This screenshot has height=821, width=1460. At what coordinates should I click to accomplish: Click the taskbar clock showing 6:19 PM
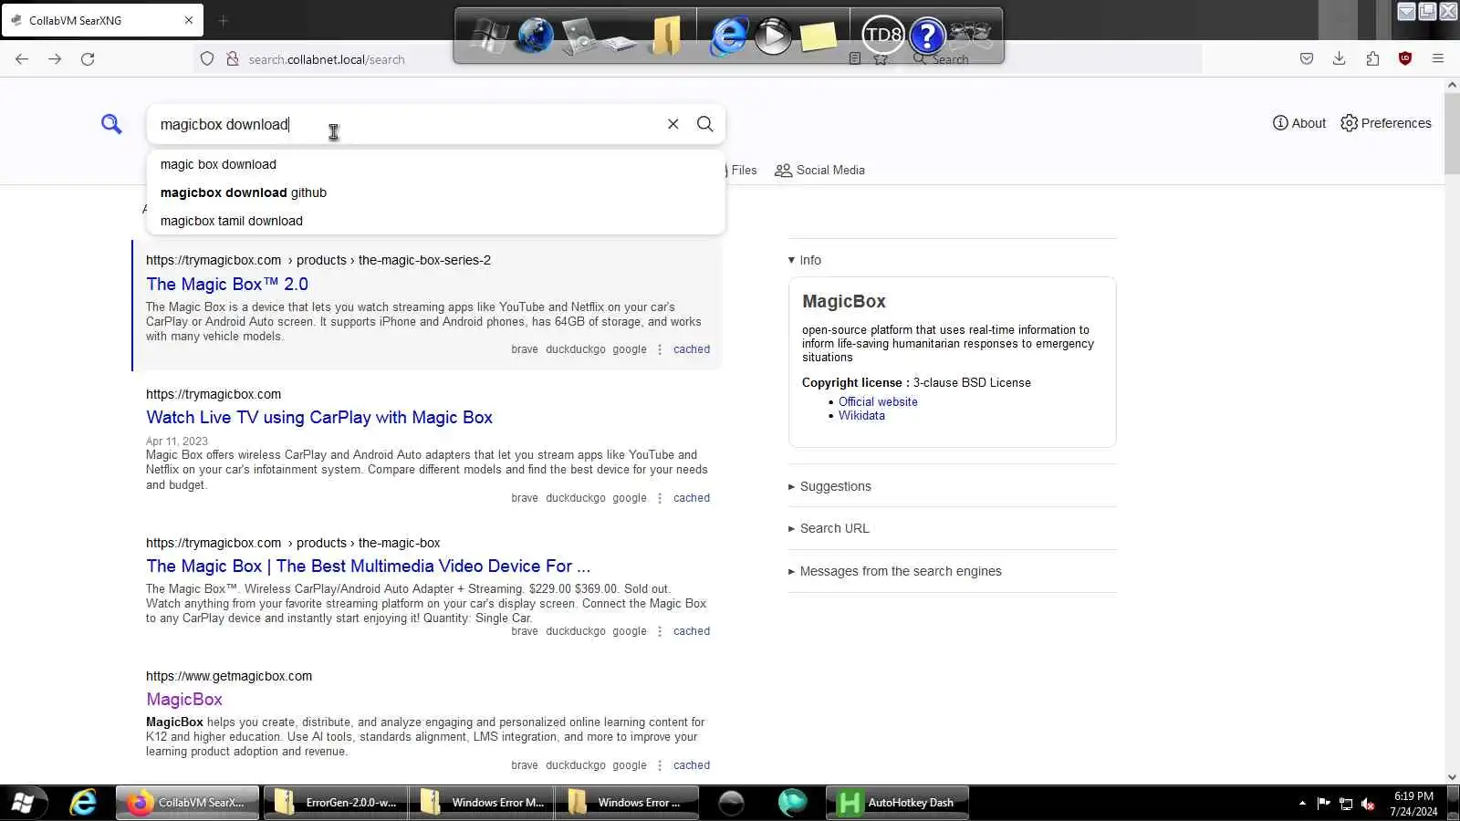point(1413,804)
